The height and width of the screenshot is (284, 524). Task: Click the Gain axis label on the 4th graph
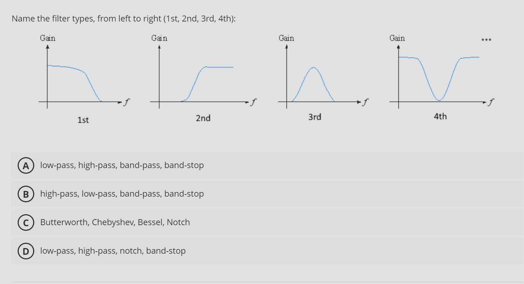click(397, 38)
